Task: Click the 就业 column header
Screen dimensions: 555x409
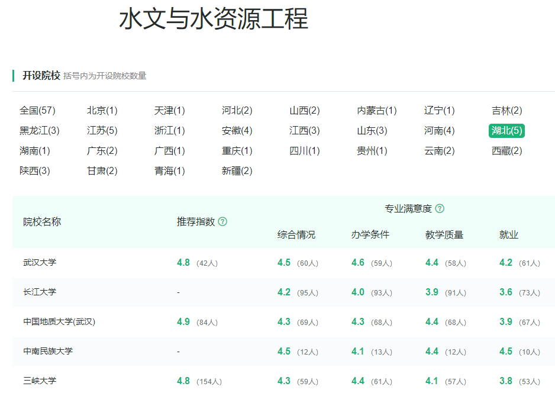Action: (x=509, y=235)
